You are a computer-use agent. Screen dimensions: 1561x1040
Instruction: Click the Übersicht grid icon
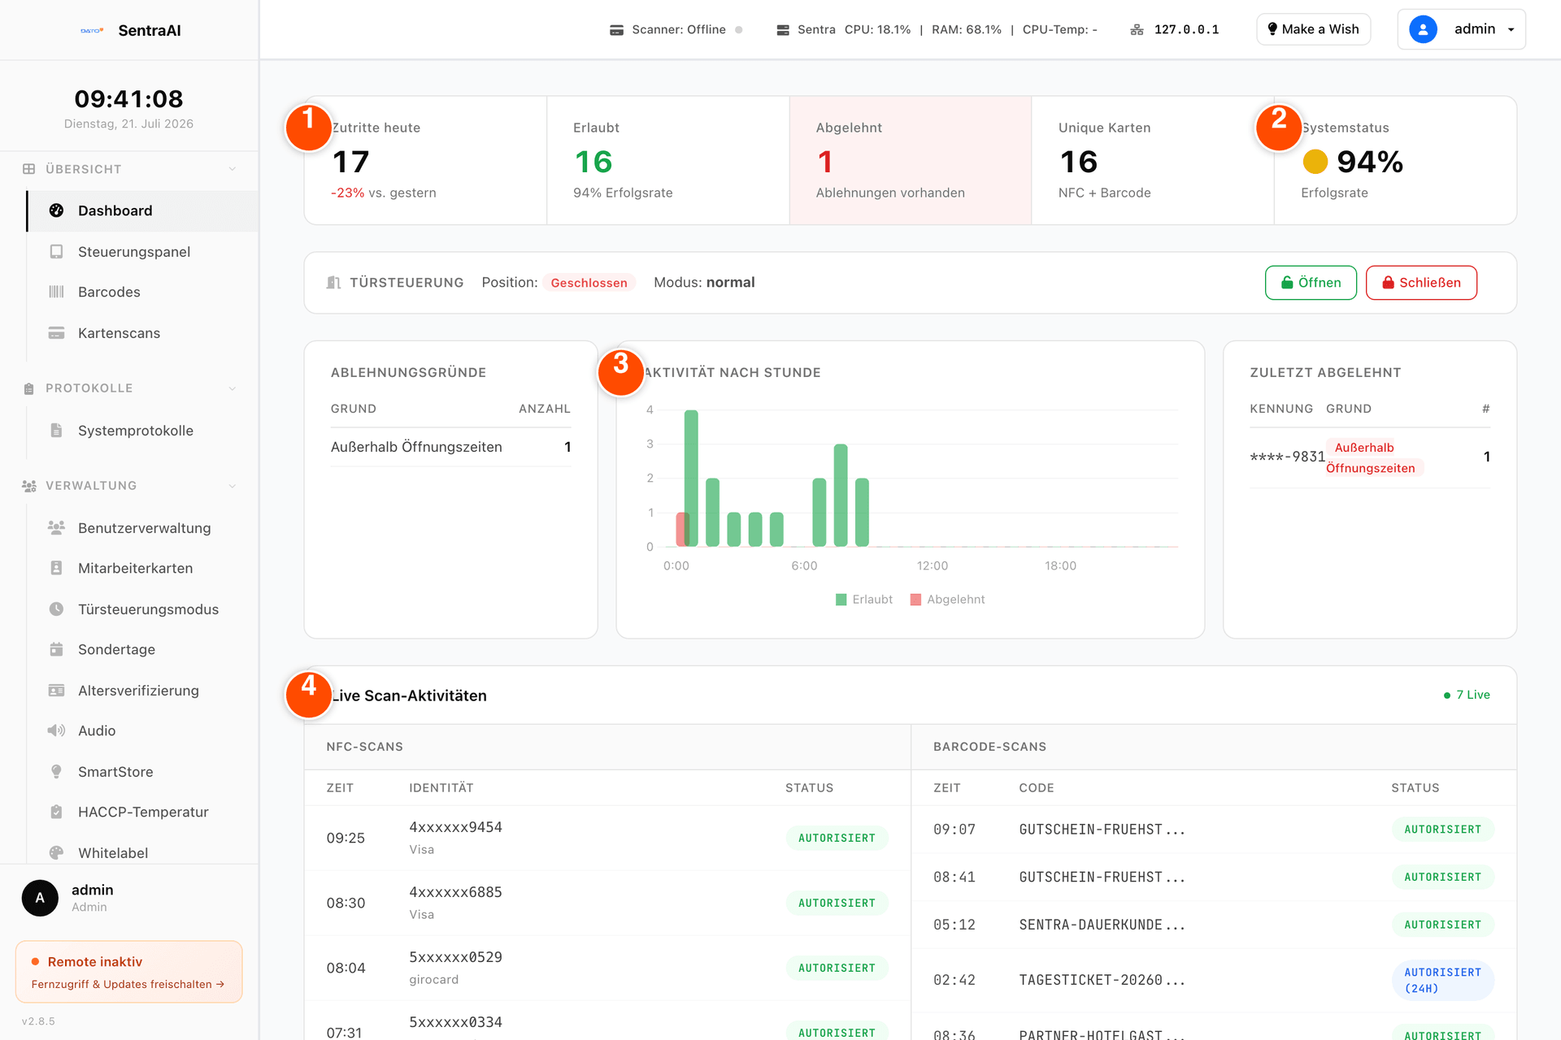point(28,169)
